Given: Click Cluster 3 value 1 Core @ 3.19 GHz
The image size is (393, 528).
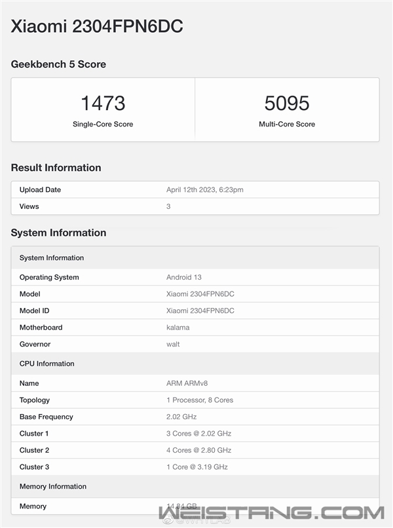Looking at the screenshot, I should coord(197,467).
